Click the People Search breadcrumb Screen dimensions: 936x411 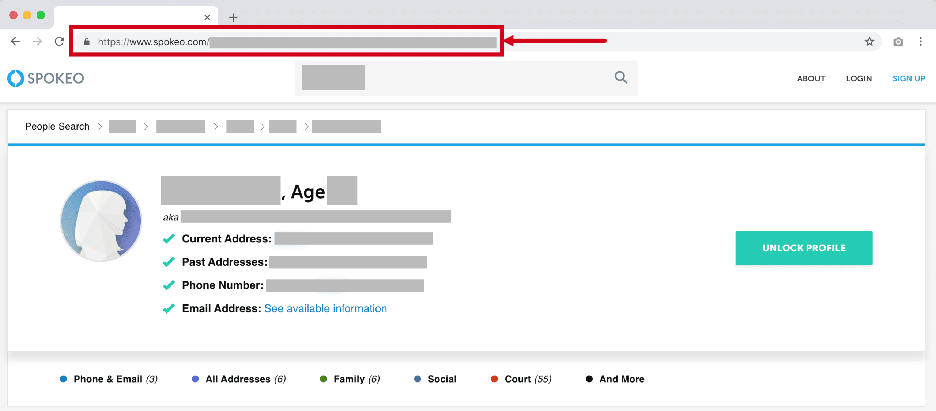coord(57,126)
